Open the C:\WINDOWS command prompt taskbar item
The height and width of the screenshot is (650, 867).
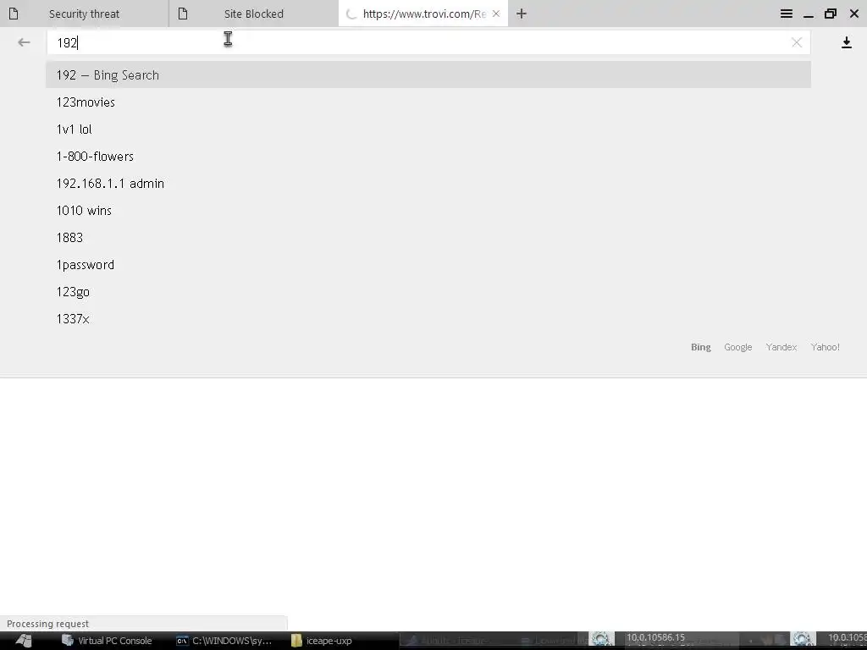(x=224, y=641)
